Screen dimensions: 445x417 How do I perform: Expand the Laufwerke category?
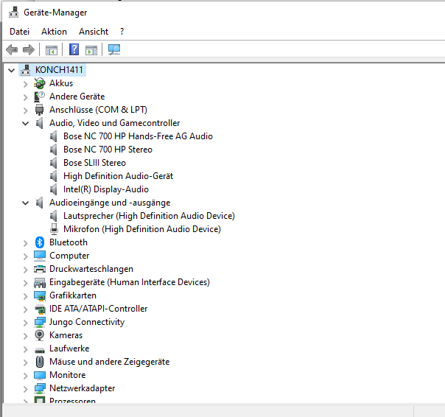pyautogui.click(x=26, y=349)
